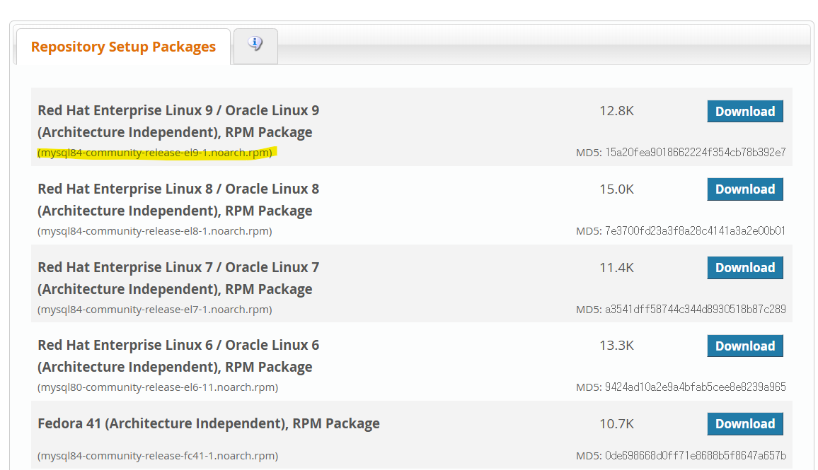Click the Red Hat Enterprise Linux 8 title
This screenshot has height=470, width=818.
(178, 199)
